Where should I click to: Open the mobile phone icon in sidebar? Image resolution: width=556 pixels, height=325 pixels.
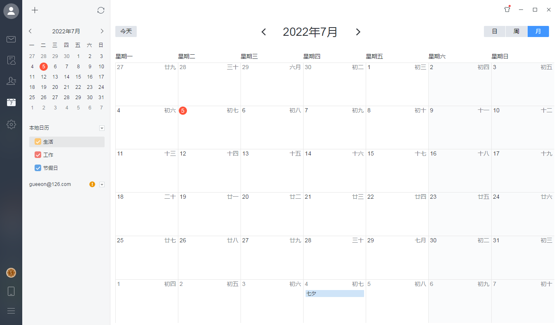(x=11, y=292)
